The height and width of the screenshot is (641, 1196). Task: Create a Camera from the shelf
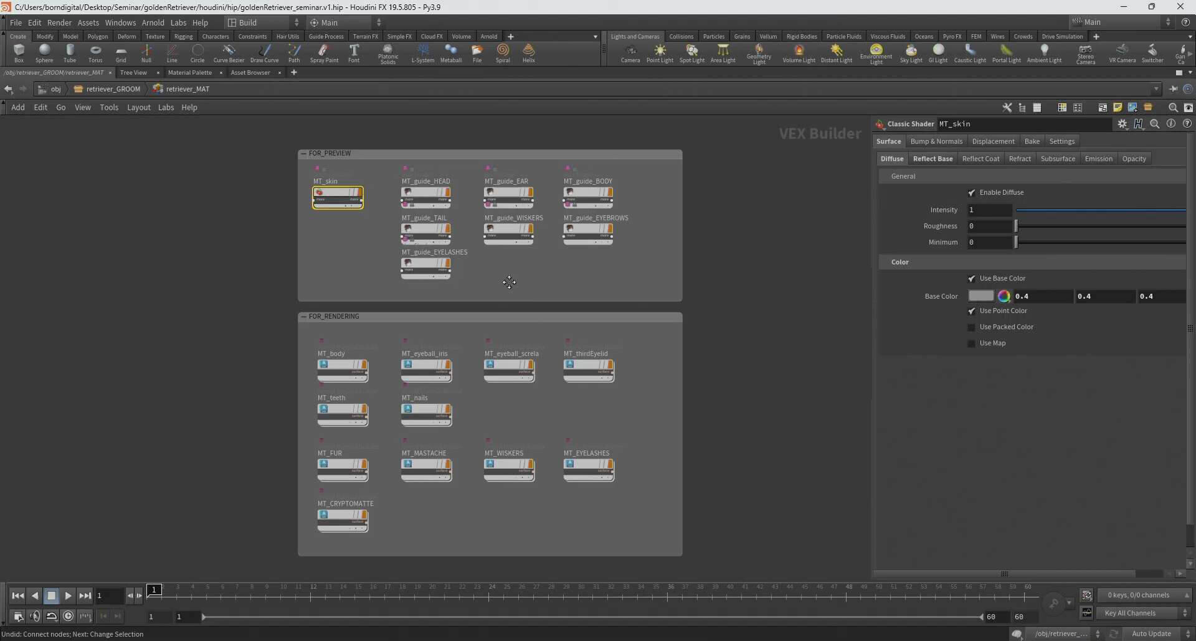(630, 54)
